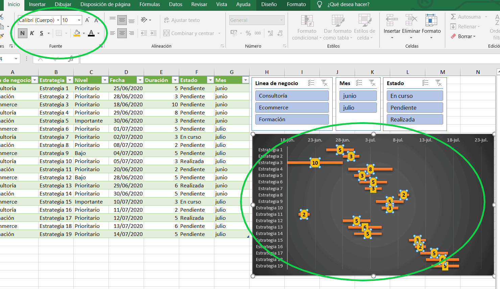Open the font color dropdown arrow

[98, 33]
